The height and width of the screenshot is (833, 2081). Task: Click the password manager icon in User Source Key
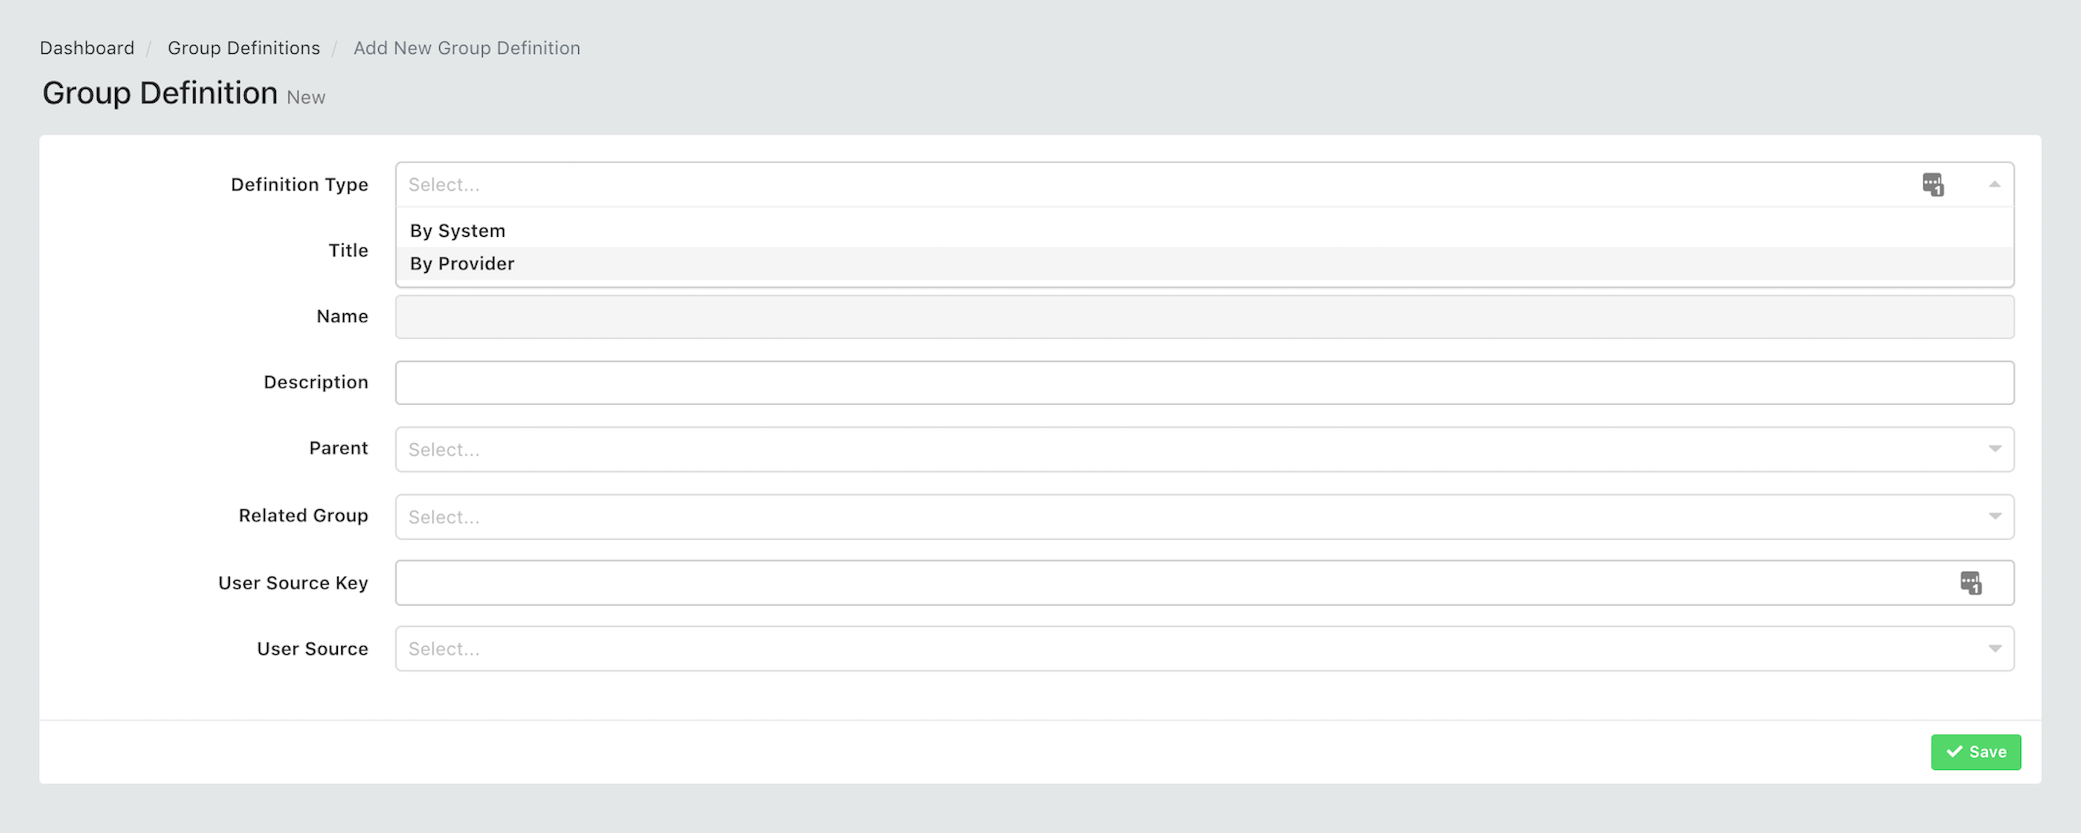(x=1971, y=582)
